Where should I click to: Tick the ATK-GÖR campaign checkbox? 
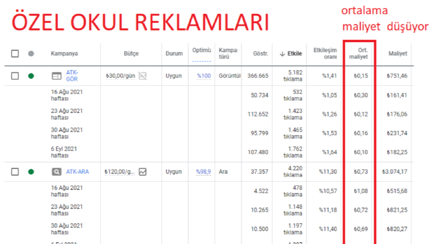pyautogui.click(x=15, y=76)
